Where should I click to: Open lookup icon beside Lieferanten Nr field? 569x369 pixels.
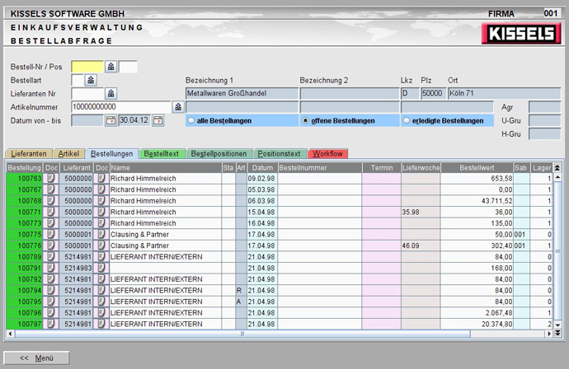click(x=111, y=94)
